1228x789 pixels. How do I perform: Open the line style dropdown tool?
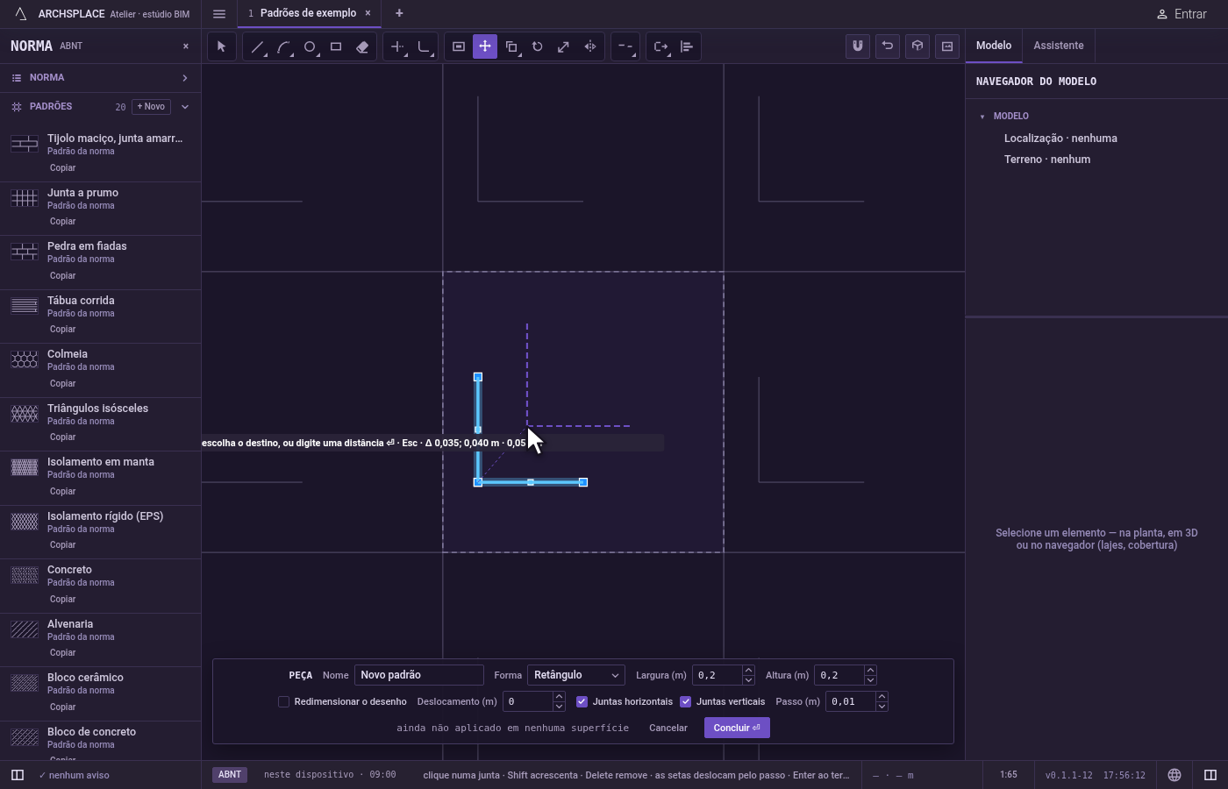coord(625,46)
